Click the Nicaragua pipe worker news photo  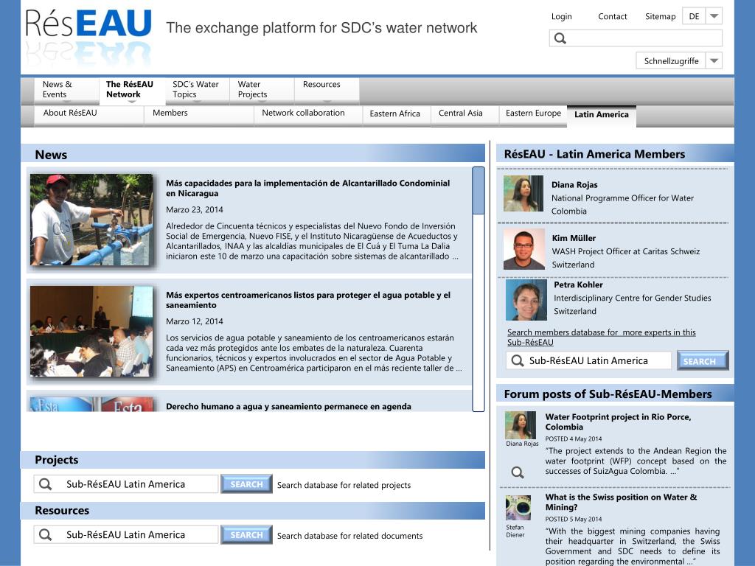[91, 220]
